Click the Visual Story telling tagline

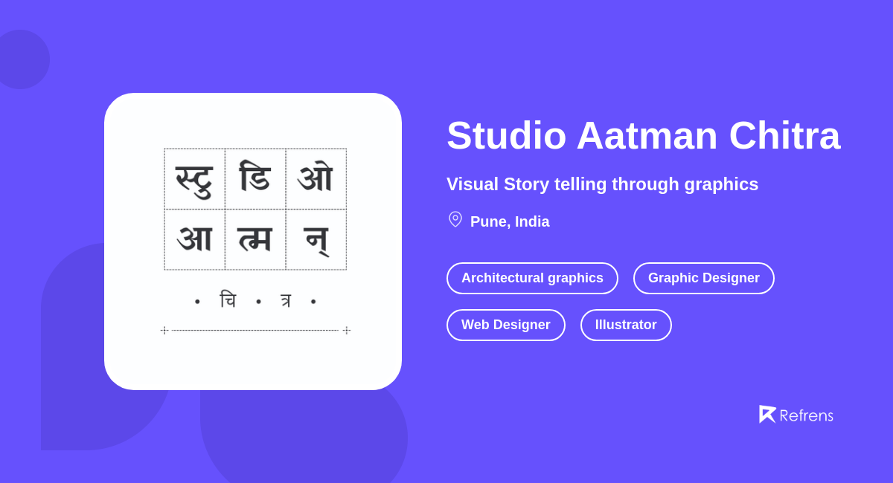603,184
